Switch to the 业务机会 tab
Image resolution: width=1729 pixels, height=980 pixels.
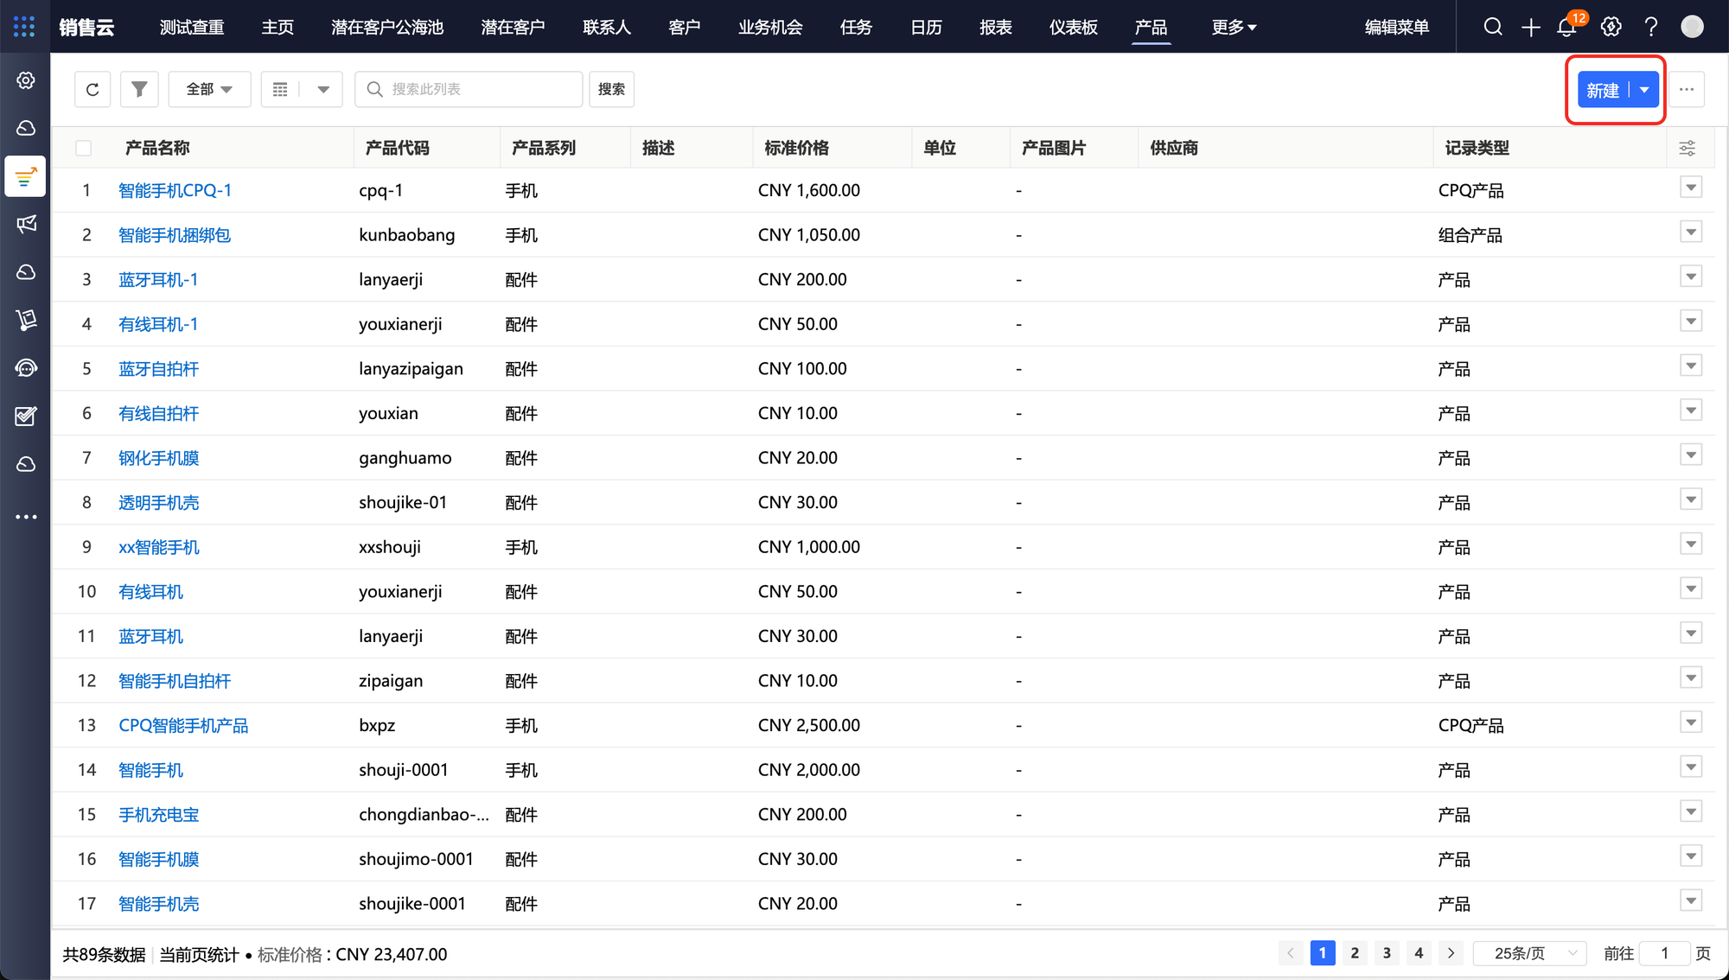[x=769, y=27]
